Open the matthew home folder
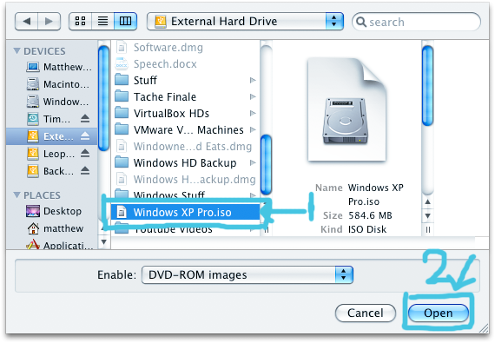 56,228
